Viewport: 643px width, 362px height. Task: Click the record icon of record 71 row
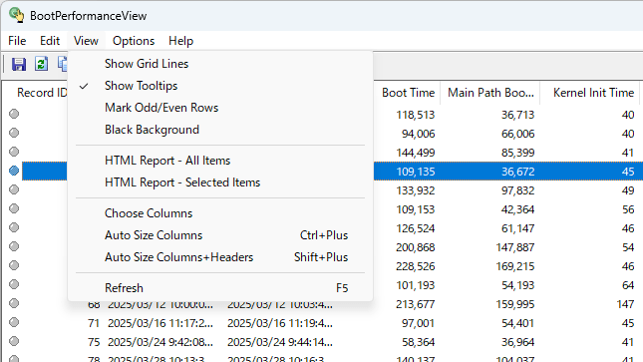14,322
